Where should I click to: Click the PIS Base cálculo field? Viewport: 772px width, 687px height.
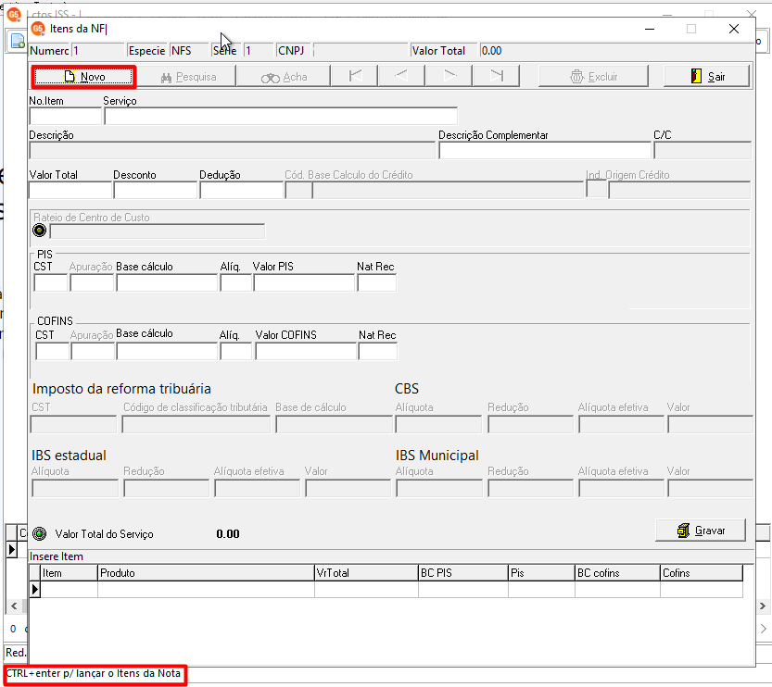(167, 282)
